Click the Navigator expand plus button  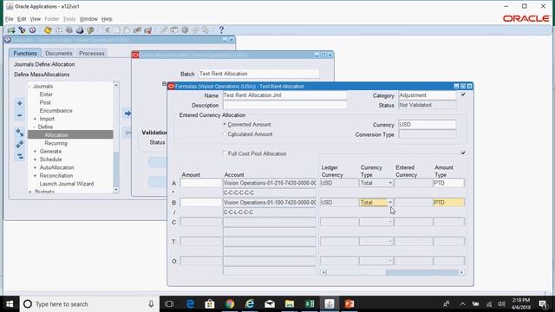[x=19, y=103]
